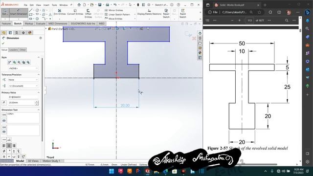The height and width of the screenshot is (176, 313).
Task: Click the 20.00 dimension on sketch
Action: (125, 105)
